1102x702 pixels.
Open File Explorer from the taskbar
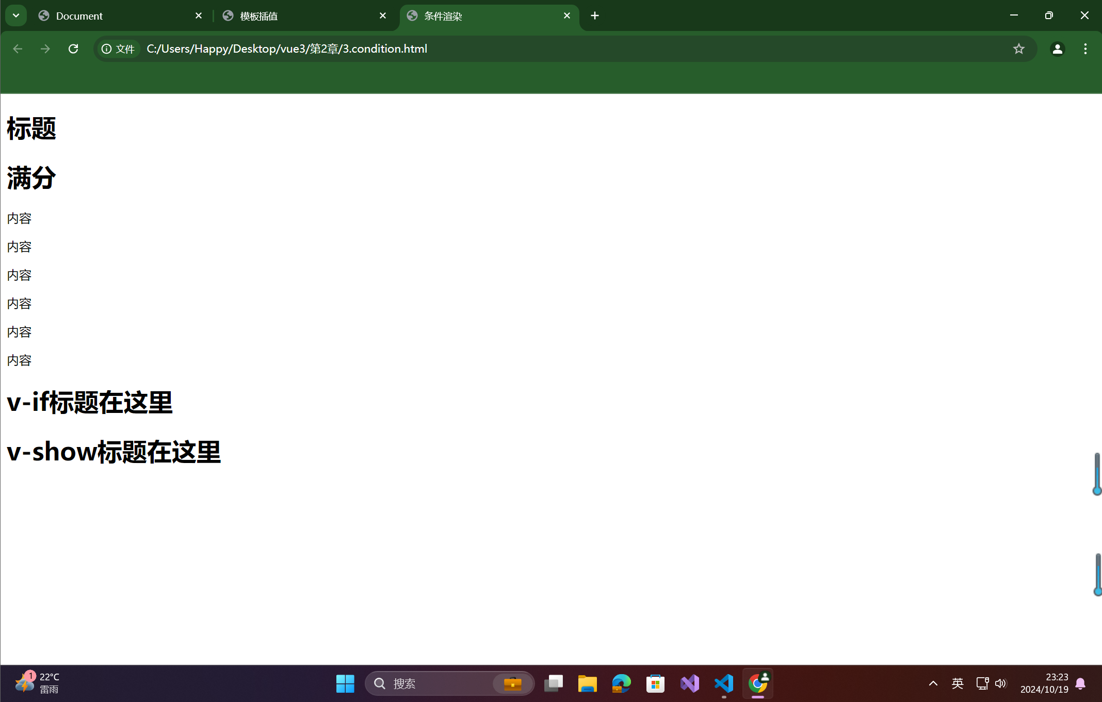[x=587, y=683]
